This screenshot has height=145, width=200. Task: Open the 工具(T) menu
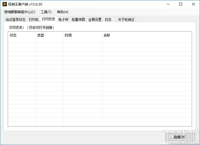coord(46,12)
